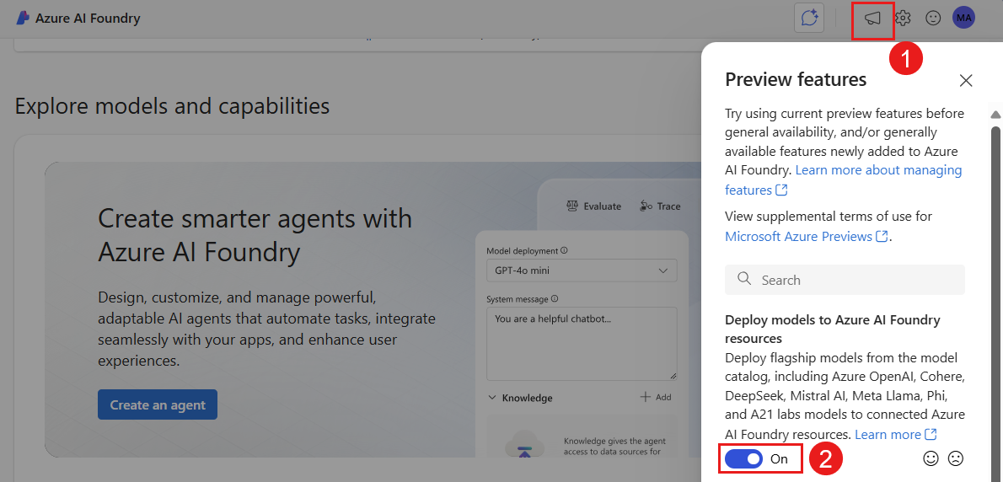The image size is (1003, 482).
Task: Open the settings gear icon
Action: click(x=903, y=18)
